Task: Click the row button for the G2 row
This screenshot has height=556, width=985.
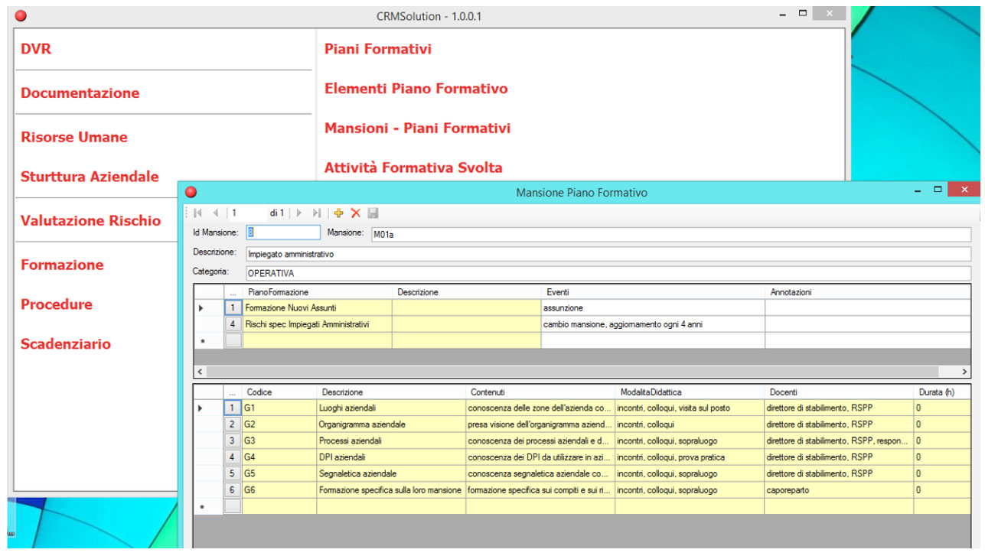Action: [x=233, y=424]
